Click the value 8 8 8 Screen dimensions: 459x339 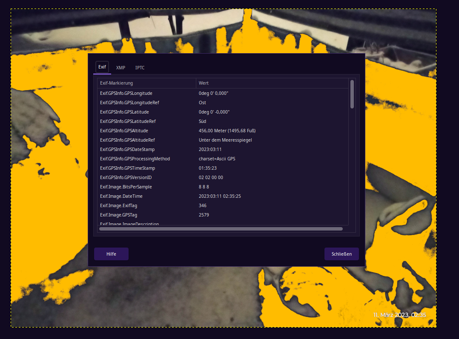(204, 187)
